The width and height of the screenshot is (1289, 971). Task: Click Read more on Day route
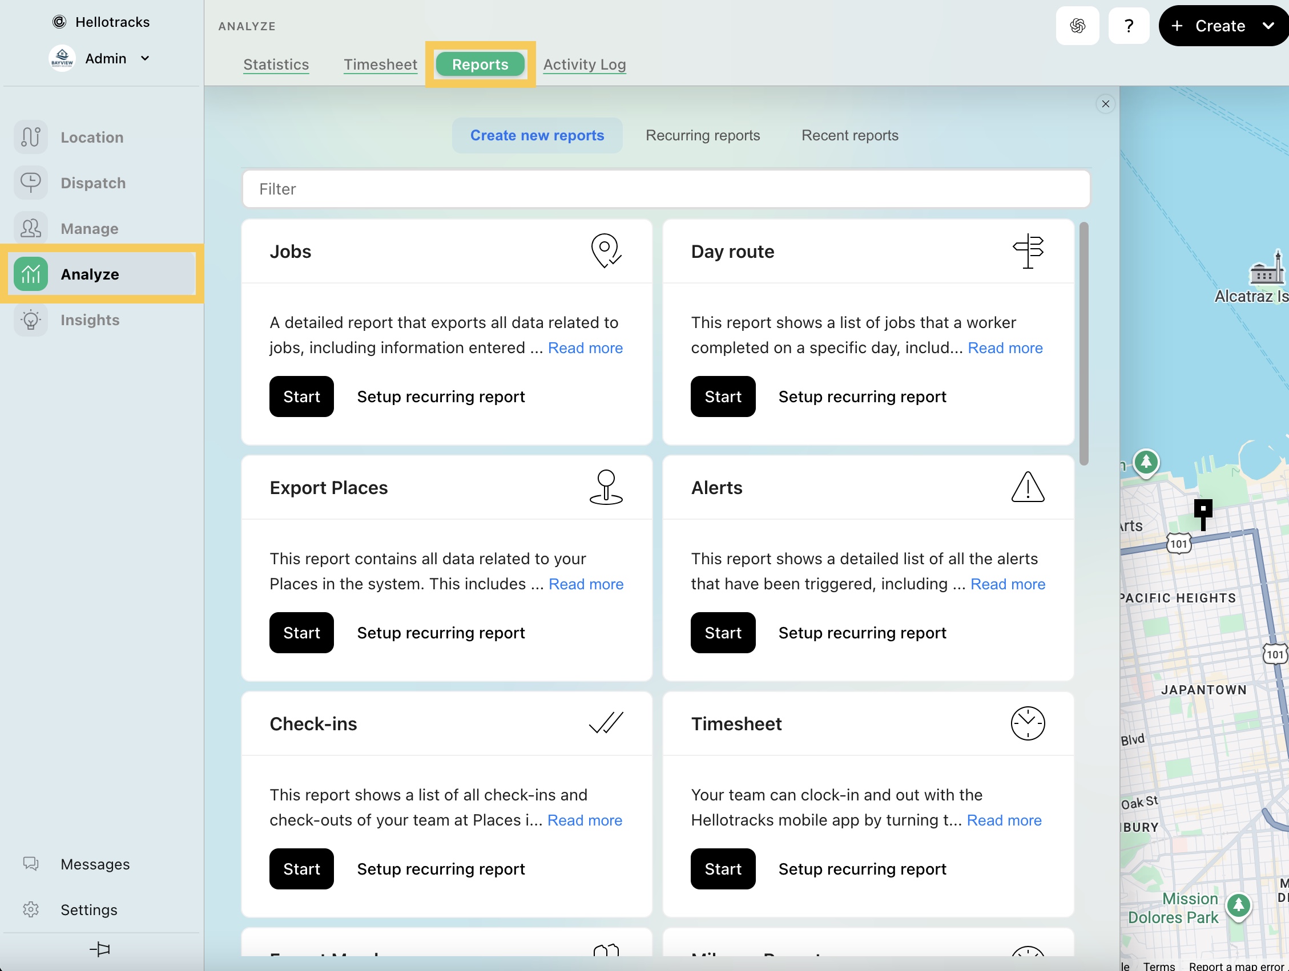click(x=1005, y=348)
